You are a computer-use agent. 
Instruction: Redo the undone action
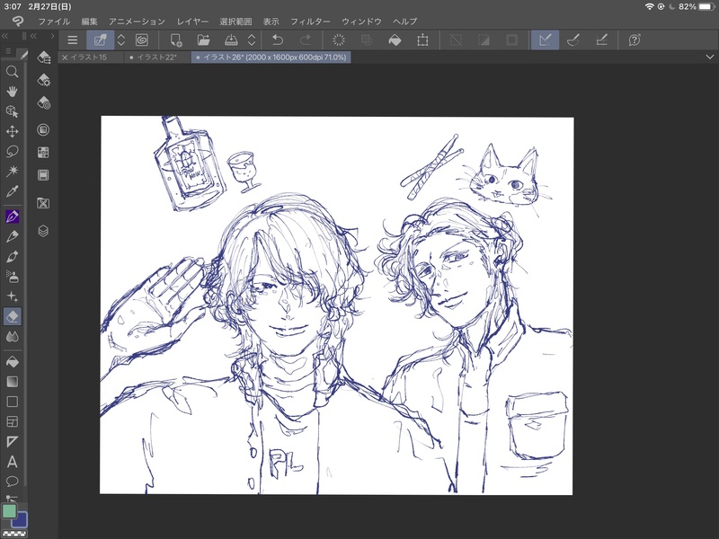[305, 40]
